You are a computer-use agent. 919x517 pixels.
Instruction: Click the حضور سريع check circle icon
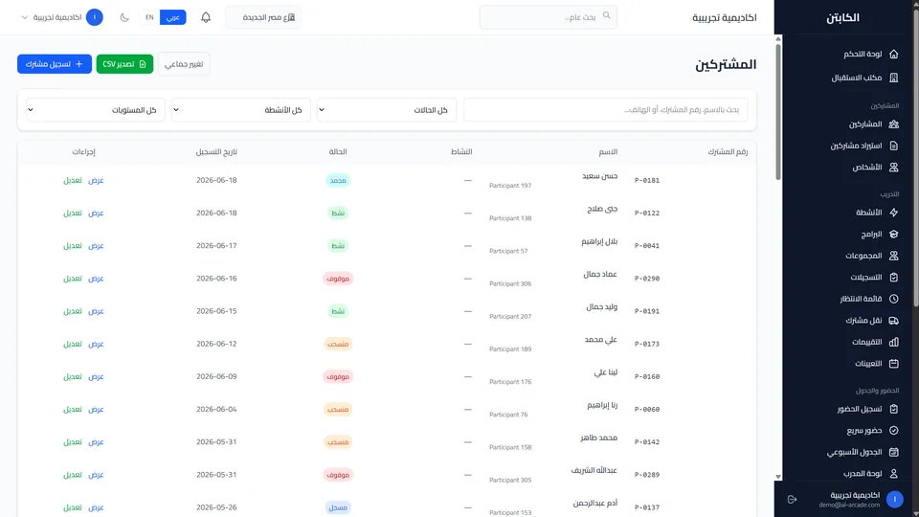(894, 430)
